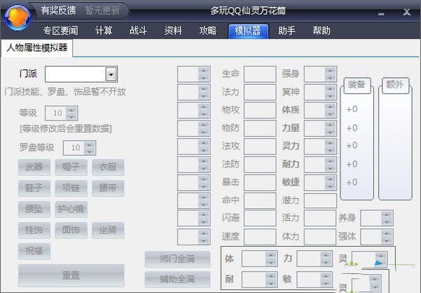Expand the 门派 dropdown list
Viewport: 421px width, 293px height.
(111, 74)
